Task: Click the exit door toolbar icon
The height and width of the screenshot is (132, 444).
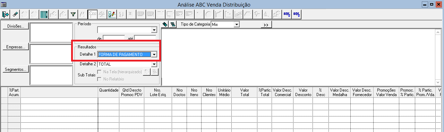Action: tap(5, 14)
